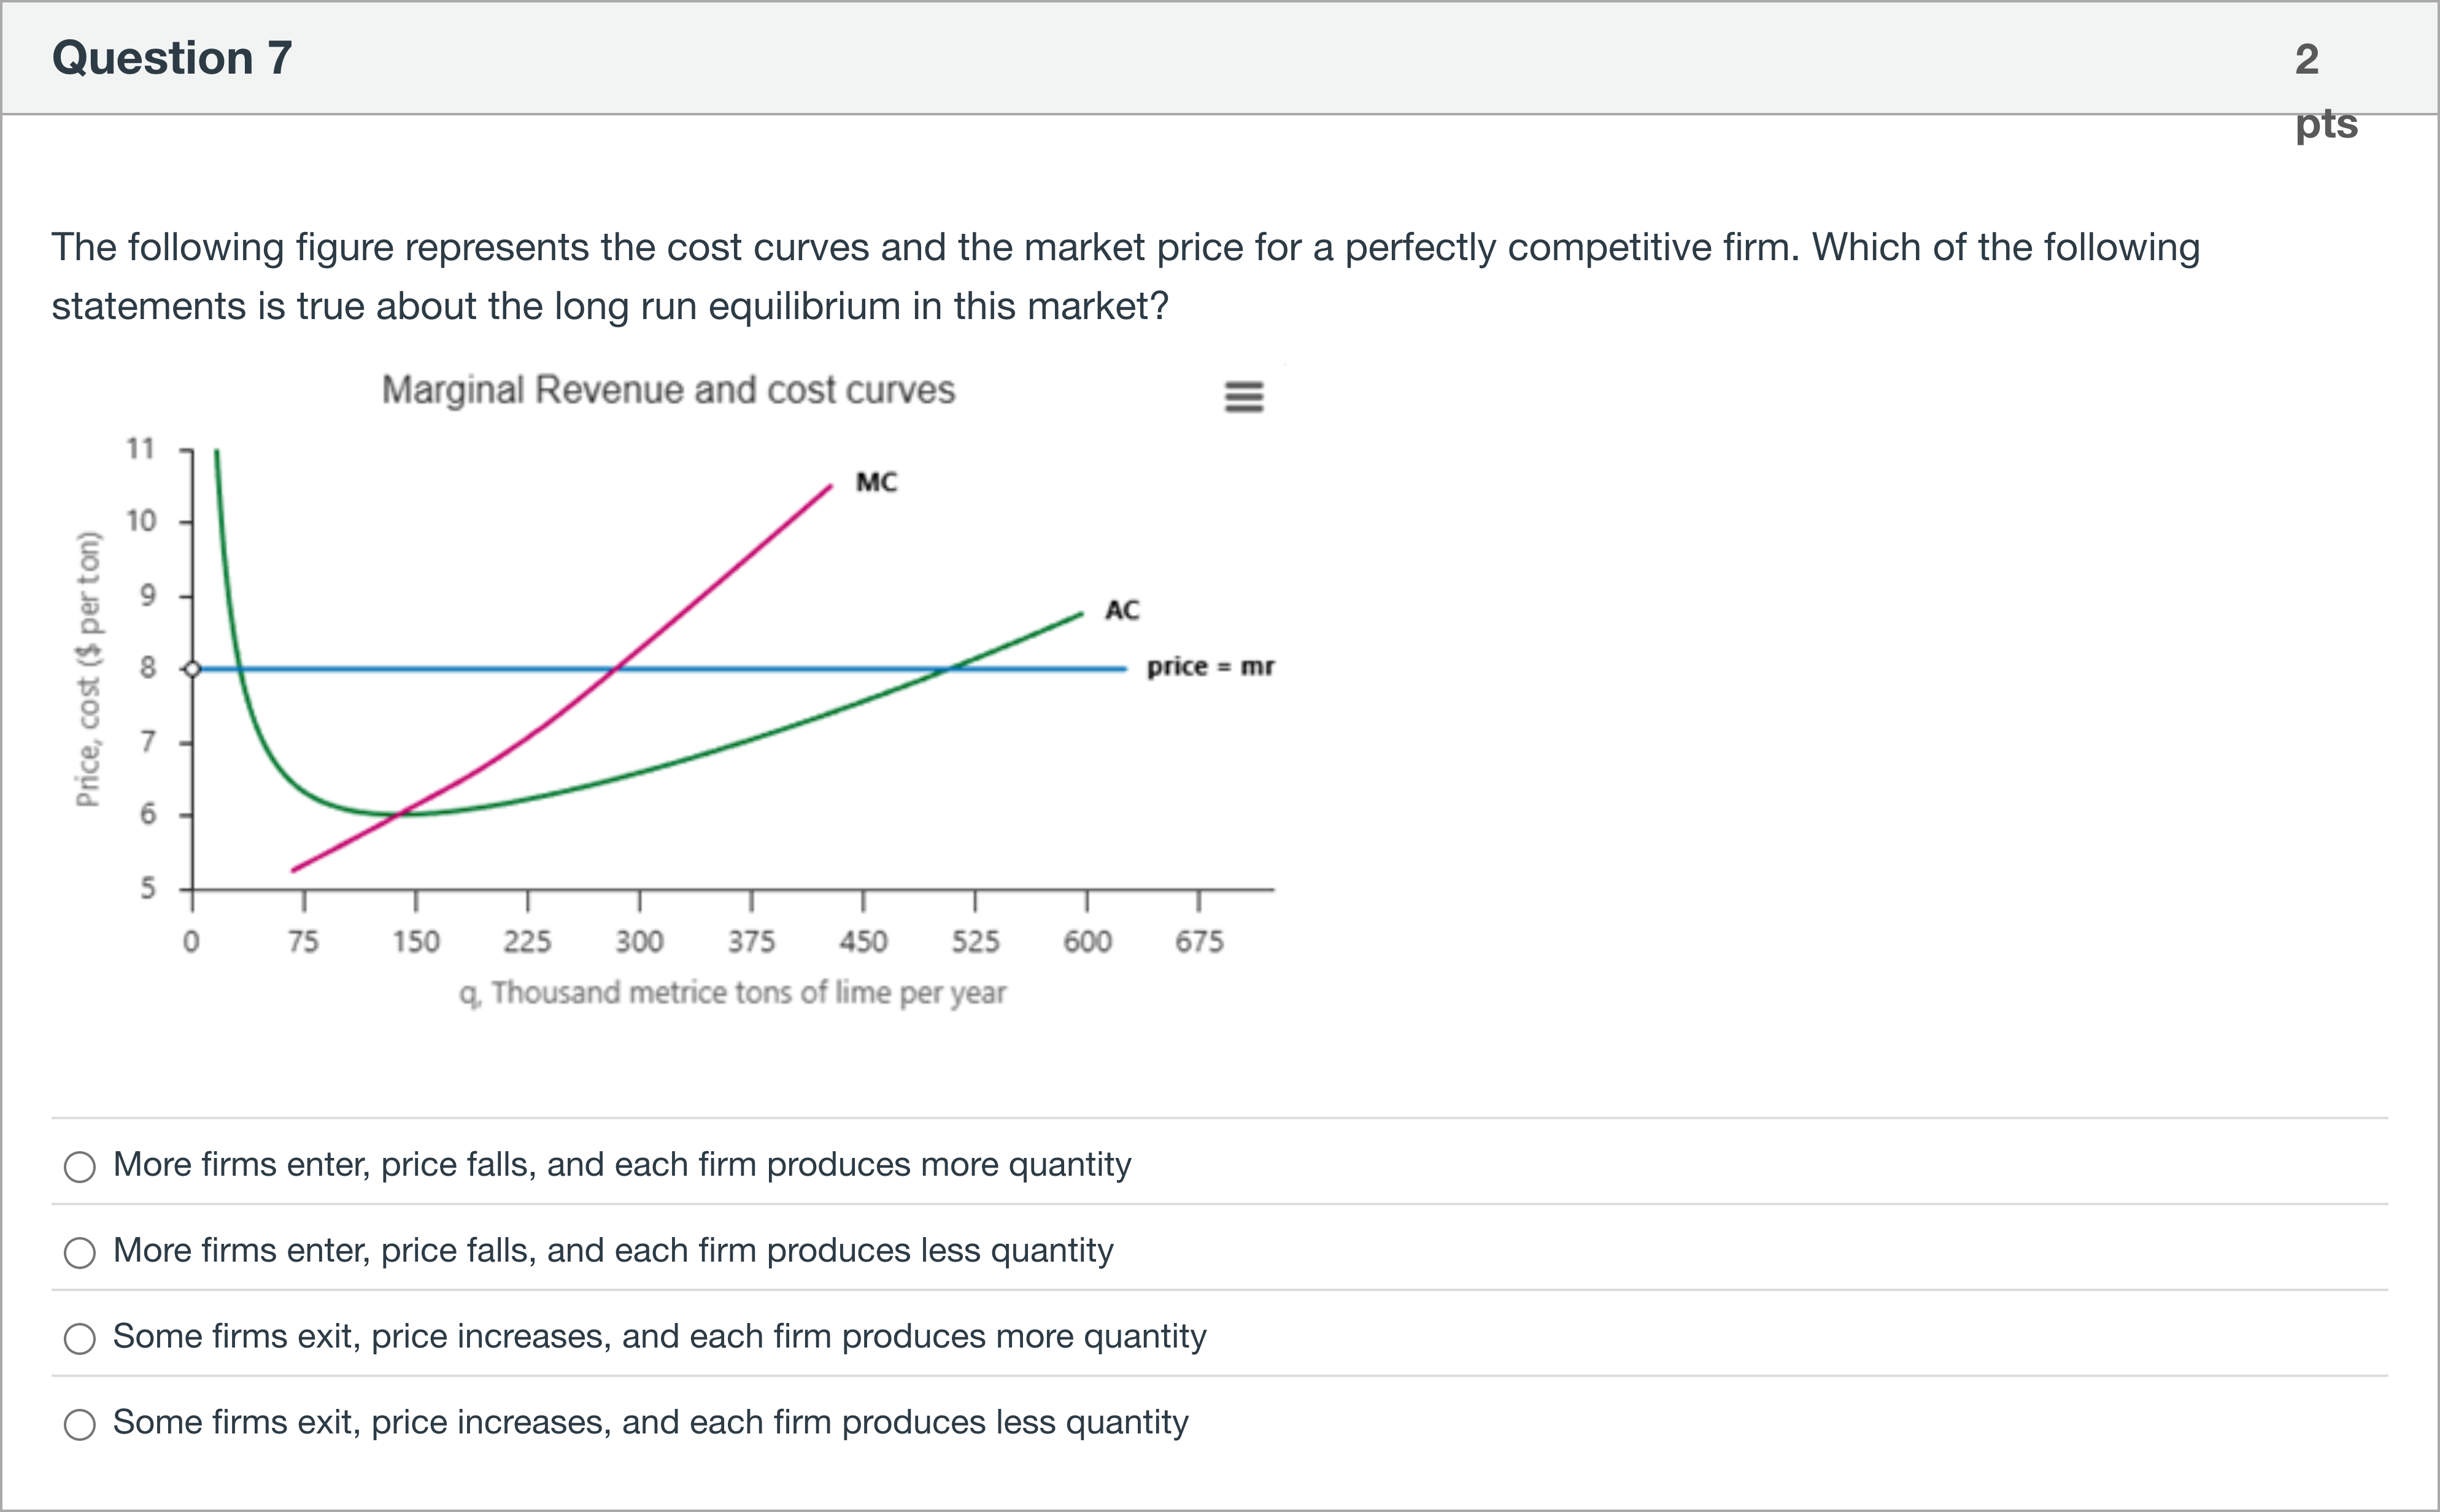Open the chart hamburger context menu

pyautogui.click(x=1244, y=397)
